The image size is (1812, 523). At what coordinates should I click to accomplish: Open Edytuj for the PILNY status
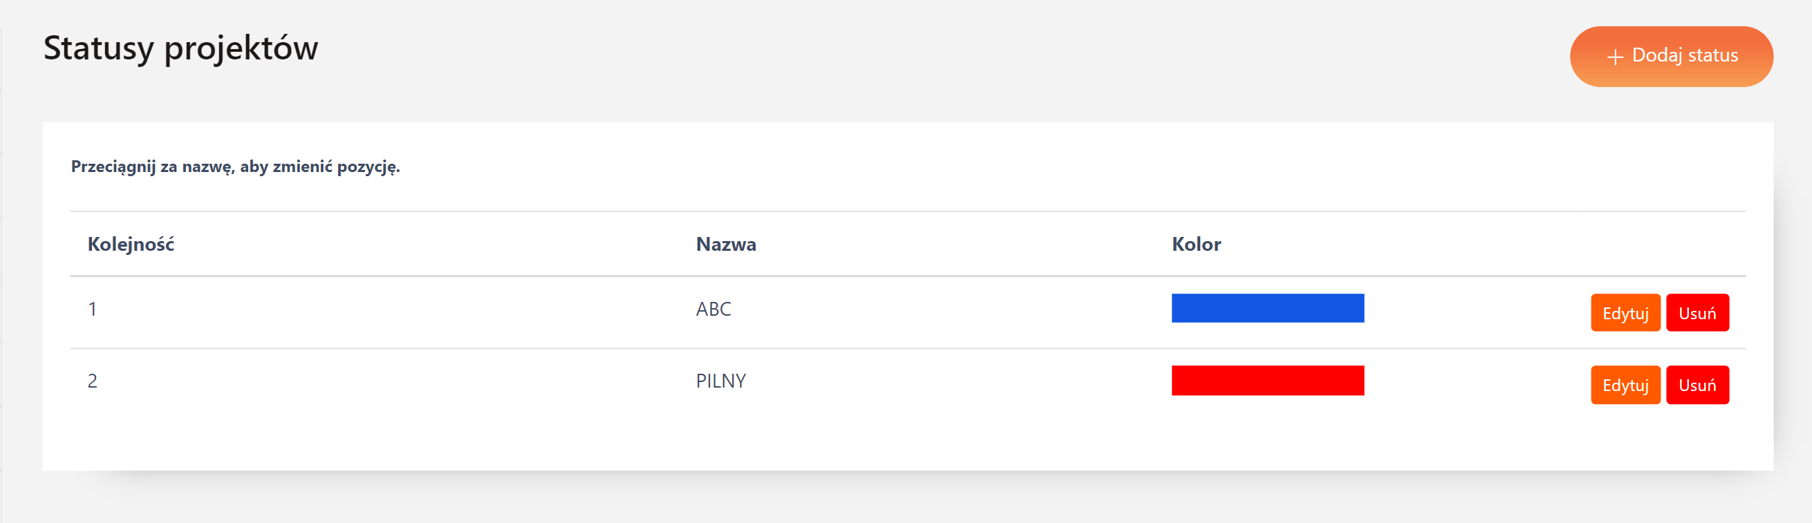(x=1625, y=386)
